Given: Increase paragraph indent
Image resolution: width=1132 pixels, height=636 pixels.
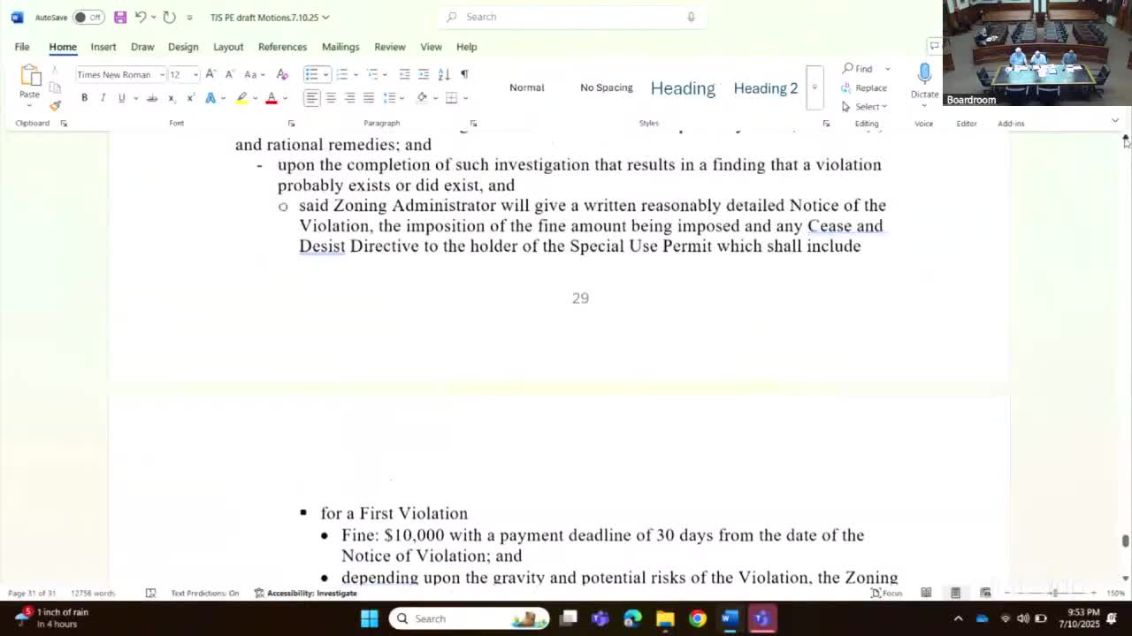Looking at the screenshot, I should [424, 74].
